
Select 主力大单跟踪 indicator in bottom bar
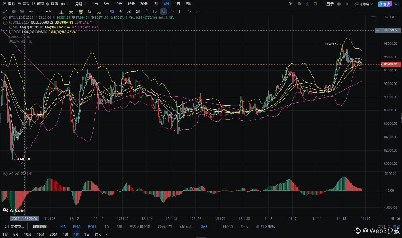pyautogui.click(x=140, y=226)
